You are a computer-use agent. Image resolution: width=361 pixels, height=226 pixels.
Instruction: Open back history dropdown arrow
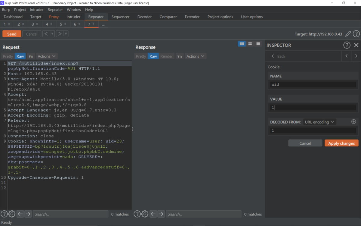pos(52,34)
